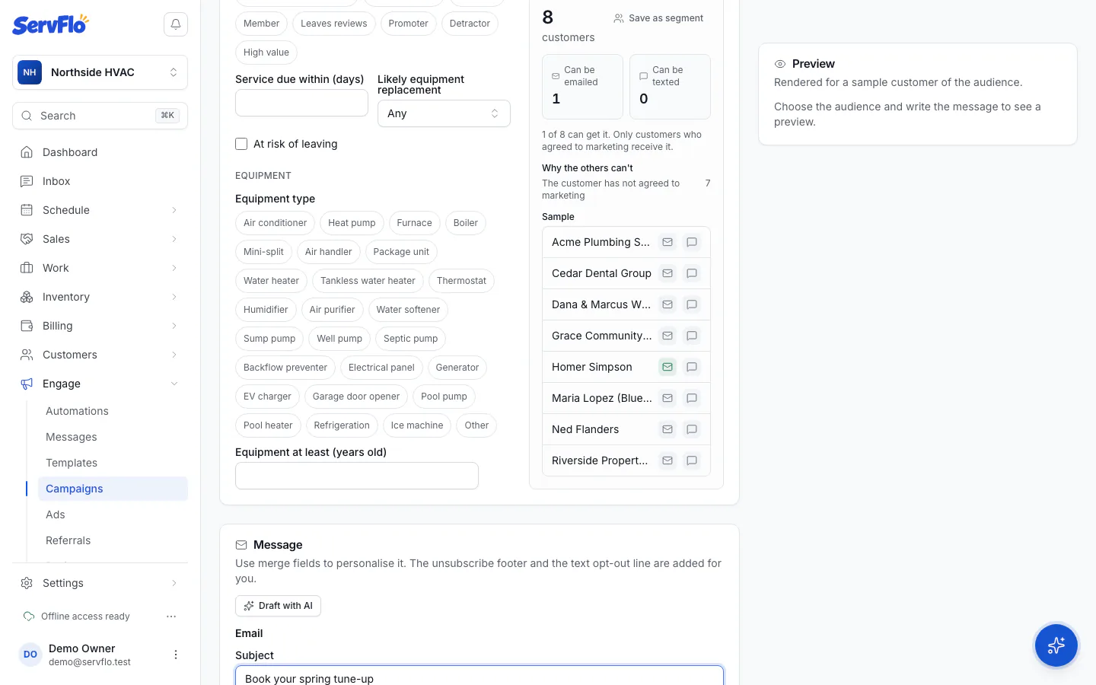Focus the sidebar Search box
1096x685 pixels.
point(100,116)
